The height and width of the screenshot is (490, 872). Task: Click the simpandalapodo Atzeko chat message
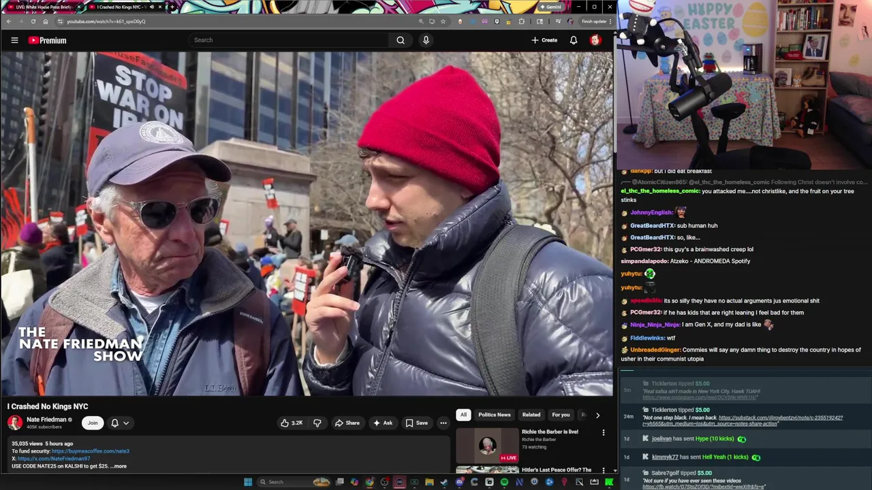[x=685, y=261]
